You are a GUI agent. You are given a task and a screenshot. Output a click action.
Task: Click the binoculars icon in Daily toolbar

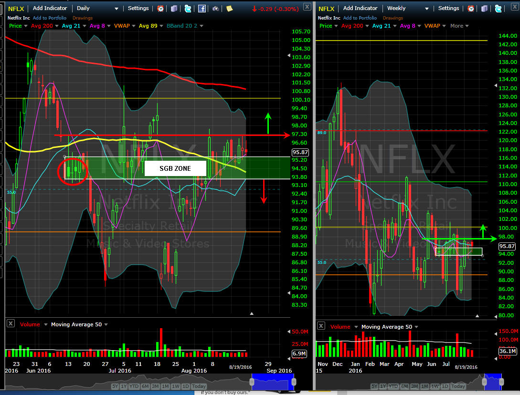coord(216,9)
